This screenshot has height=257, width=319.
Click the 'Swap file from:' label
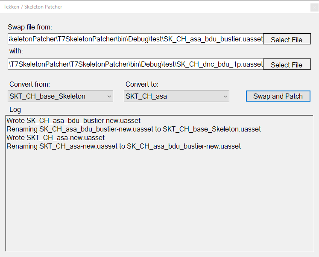pyautogui.click(x=30, y=27)
